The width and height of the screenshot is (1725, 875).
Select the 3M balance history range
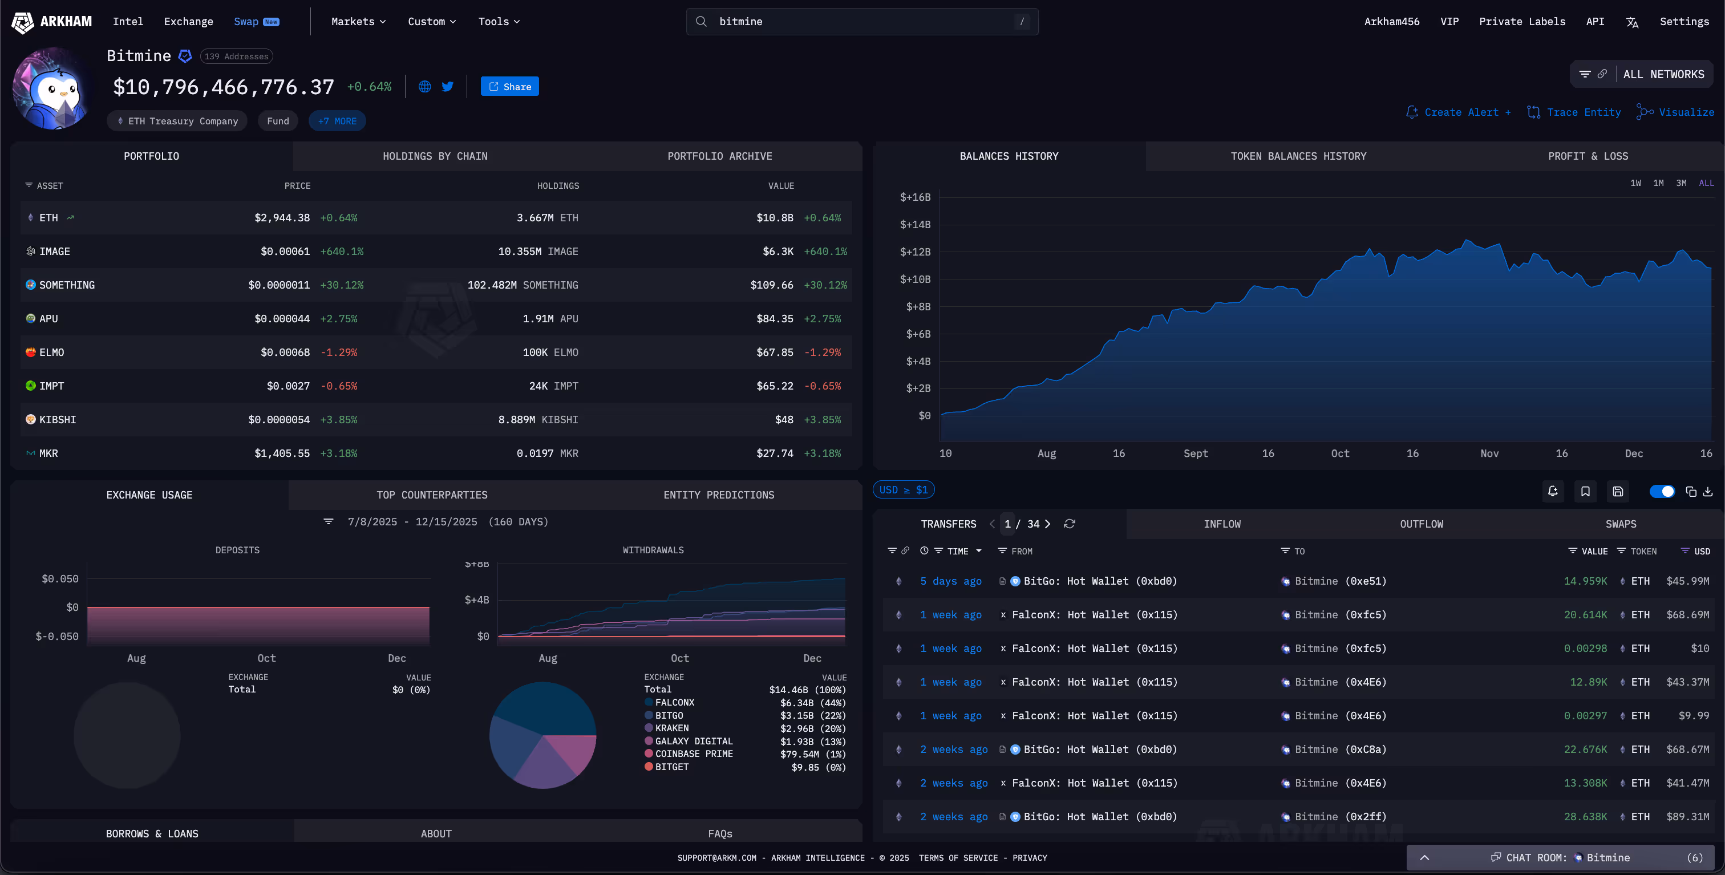(1681, 183)
